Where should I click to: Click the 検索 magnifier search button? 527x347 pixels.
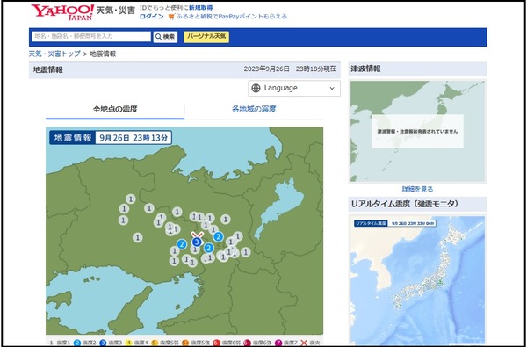(165, 37)
